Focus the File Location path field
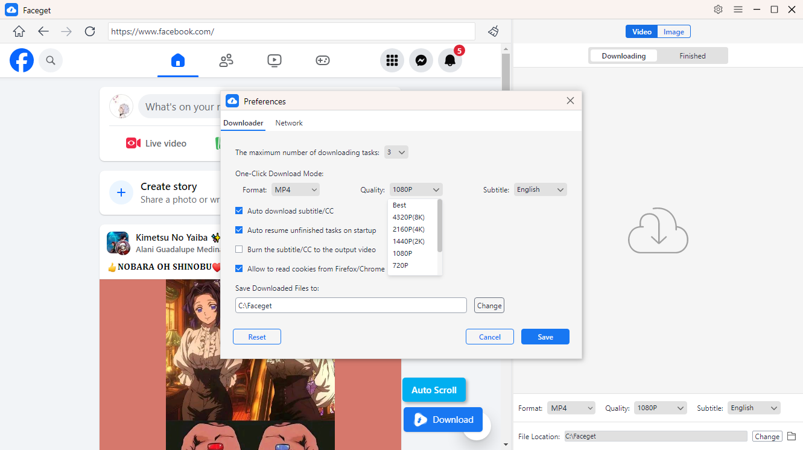 click(x=656, y=436)
